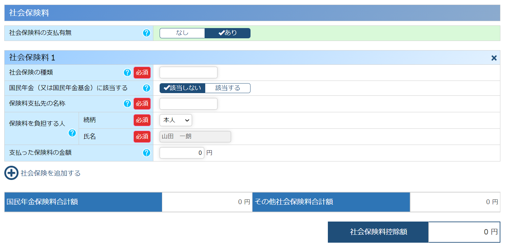The width and height of the screenshot is (505, 244).
Task: Focus the 社会保険の種類 text field
Action: [188, 73]
